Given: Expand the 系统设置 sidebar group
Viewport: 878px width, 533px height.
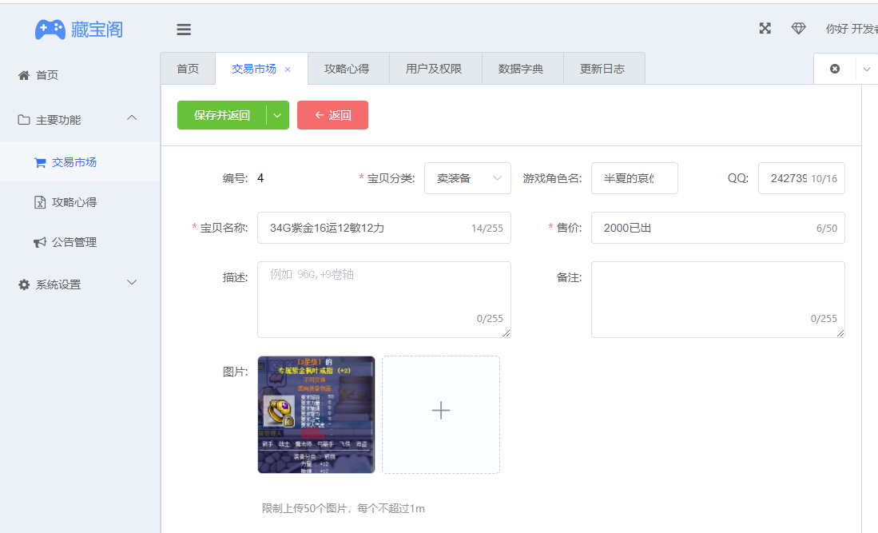Looking at the screenshot, I should click(x=80, y=284).
